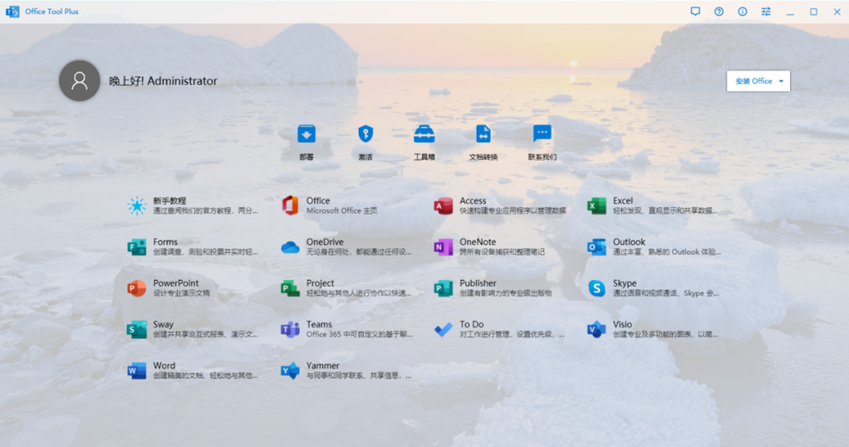This screenshot has height=447, width=849.
Task: Click the Access title text
Action: tap(472, 201)
